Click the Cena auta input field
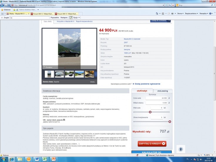The image size is (216, 162). 157,98
